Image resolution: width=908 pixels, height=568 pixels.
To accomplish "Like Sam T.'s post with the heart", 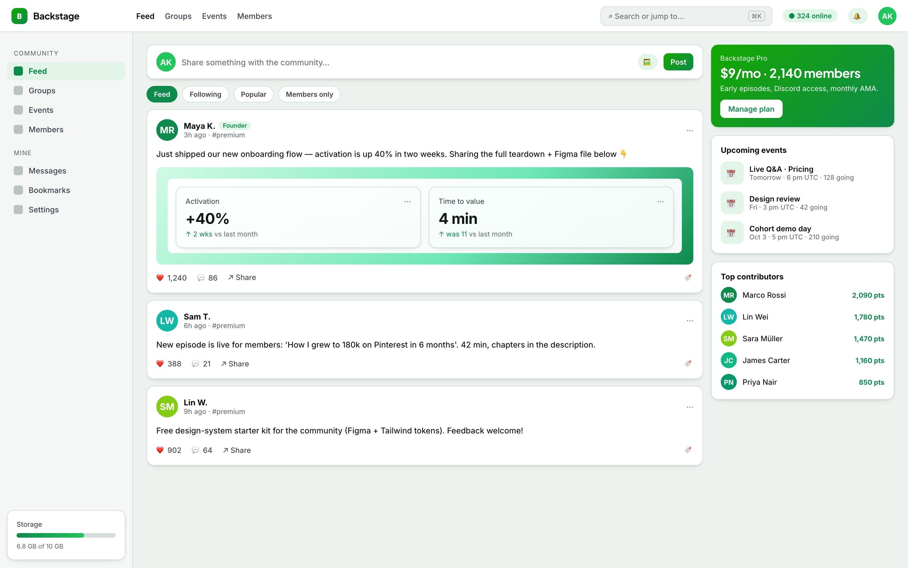I will click(x=160, y=364).
